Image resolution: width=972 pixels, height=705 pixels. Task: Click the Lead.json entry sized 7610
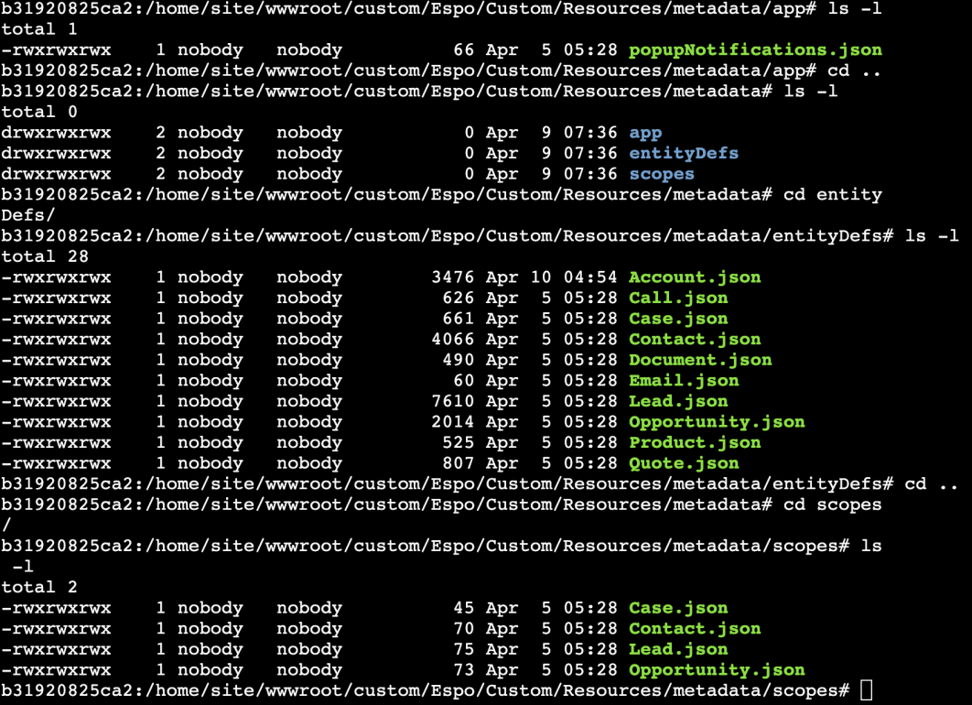[677, 401]
